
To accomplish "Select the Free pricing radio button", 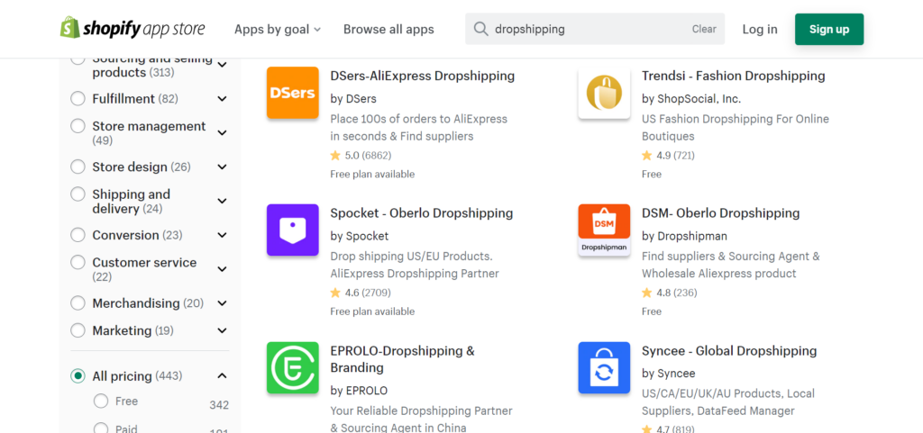I will click(x=101, y=401).
